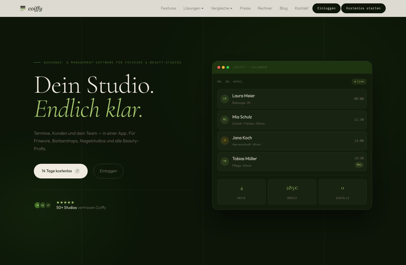The width and height of the screenshot is (406, 265).
Task: Click the five-star rating
Action: (65, 202)
